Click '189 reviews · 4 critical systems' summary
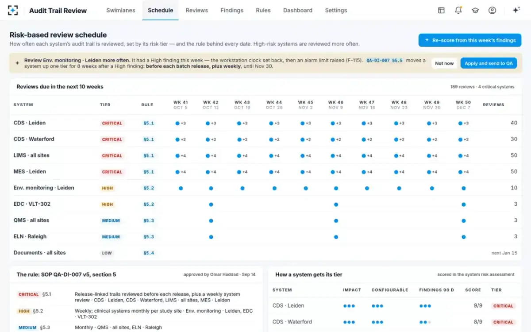531x332 pixels. click(x=482, y=87)
